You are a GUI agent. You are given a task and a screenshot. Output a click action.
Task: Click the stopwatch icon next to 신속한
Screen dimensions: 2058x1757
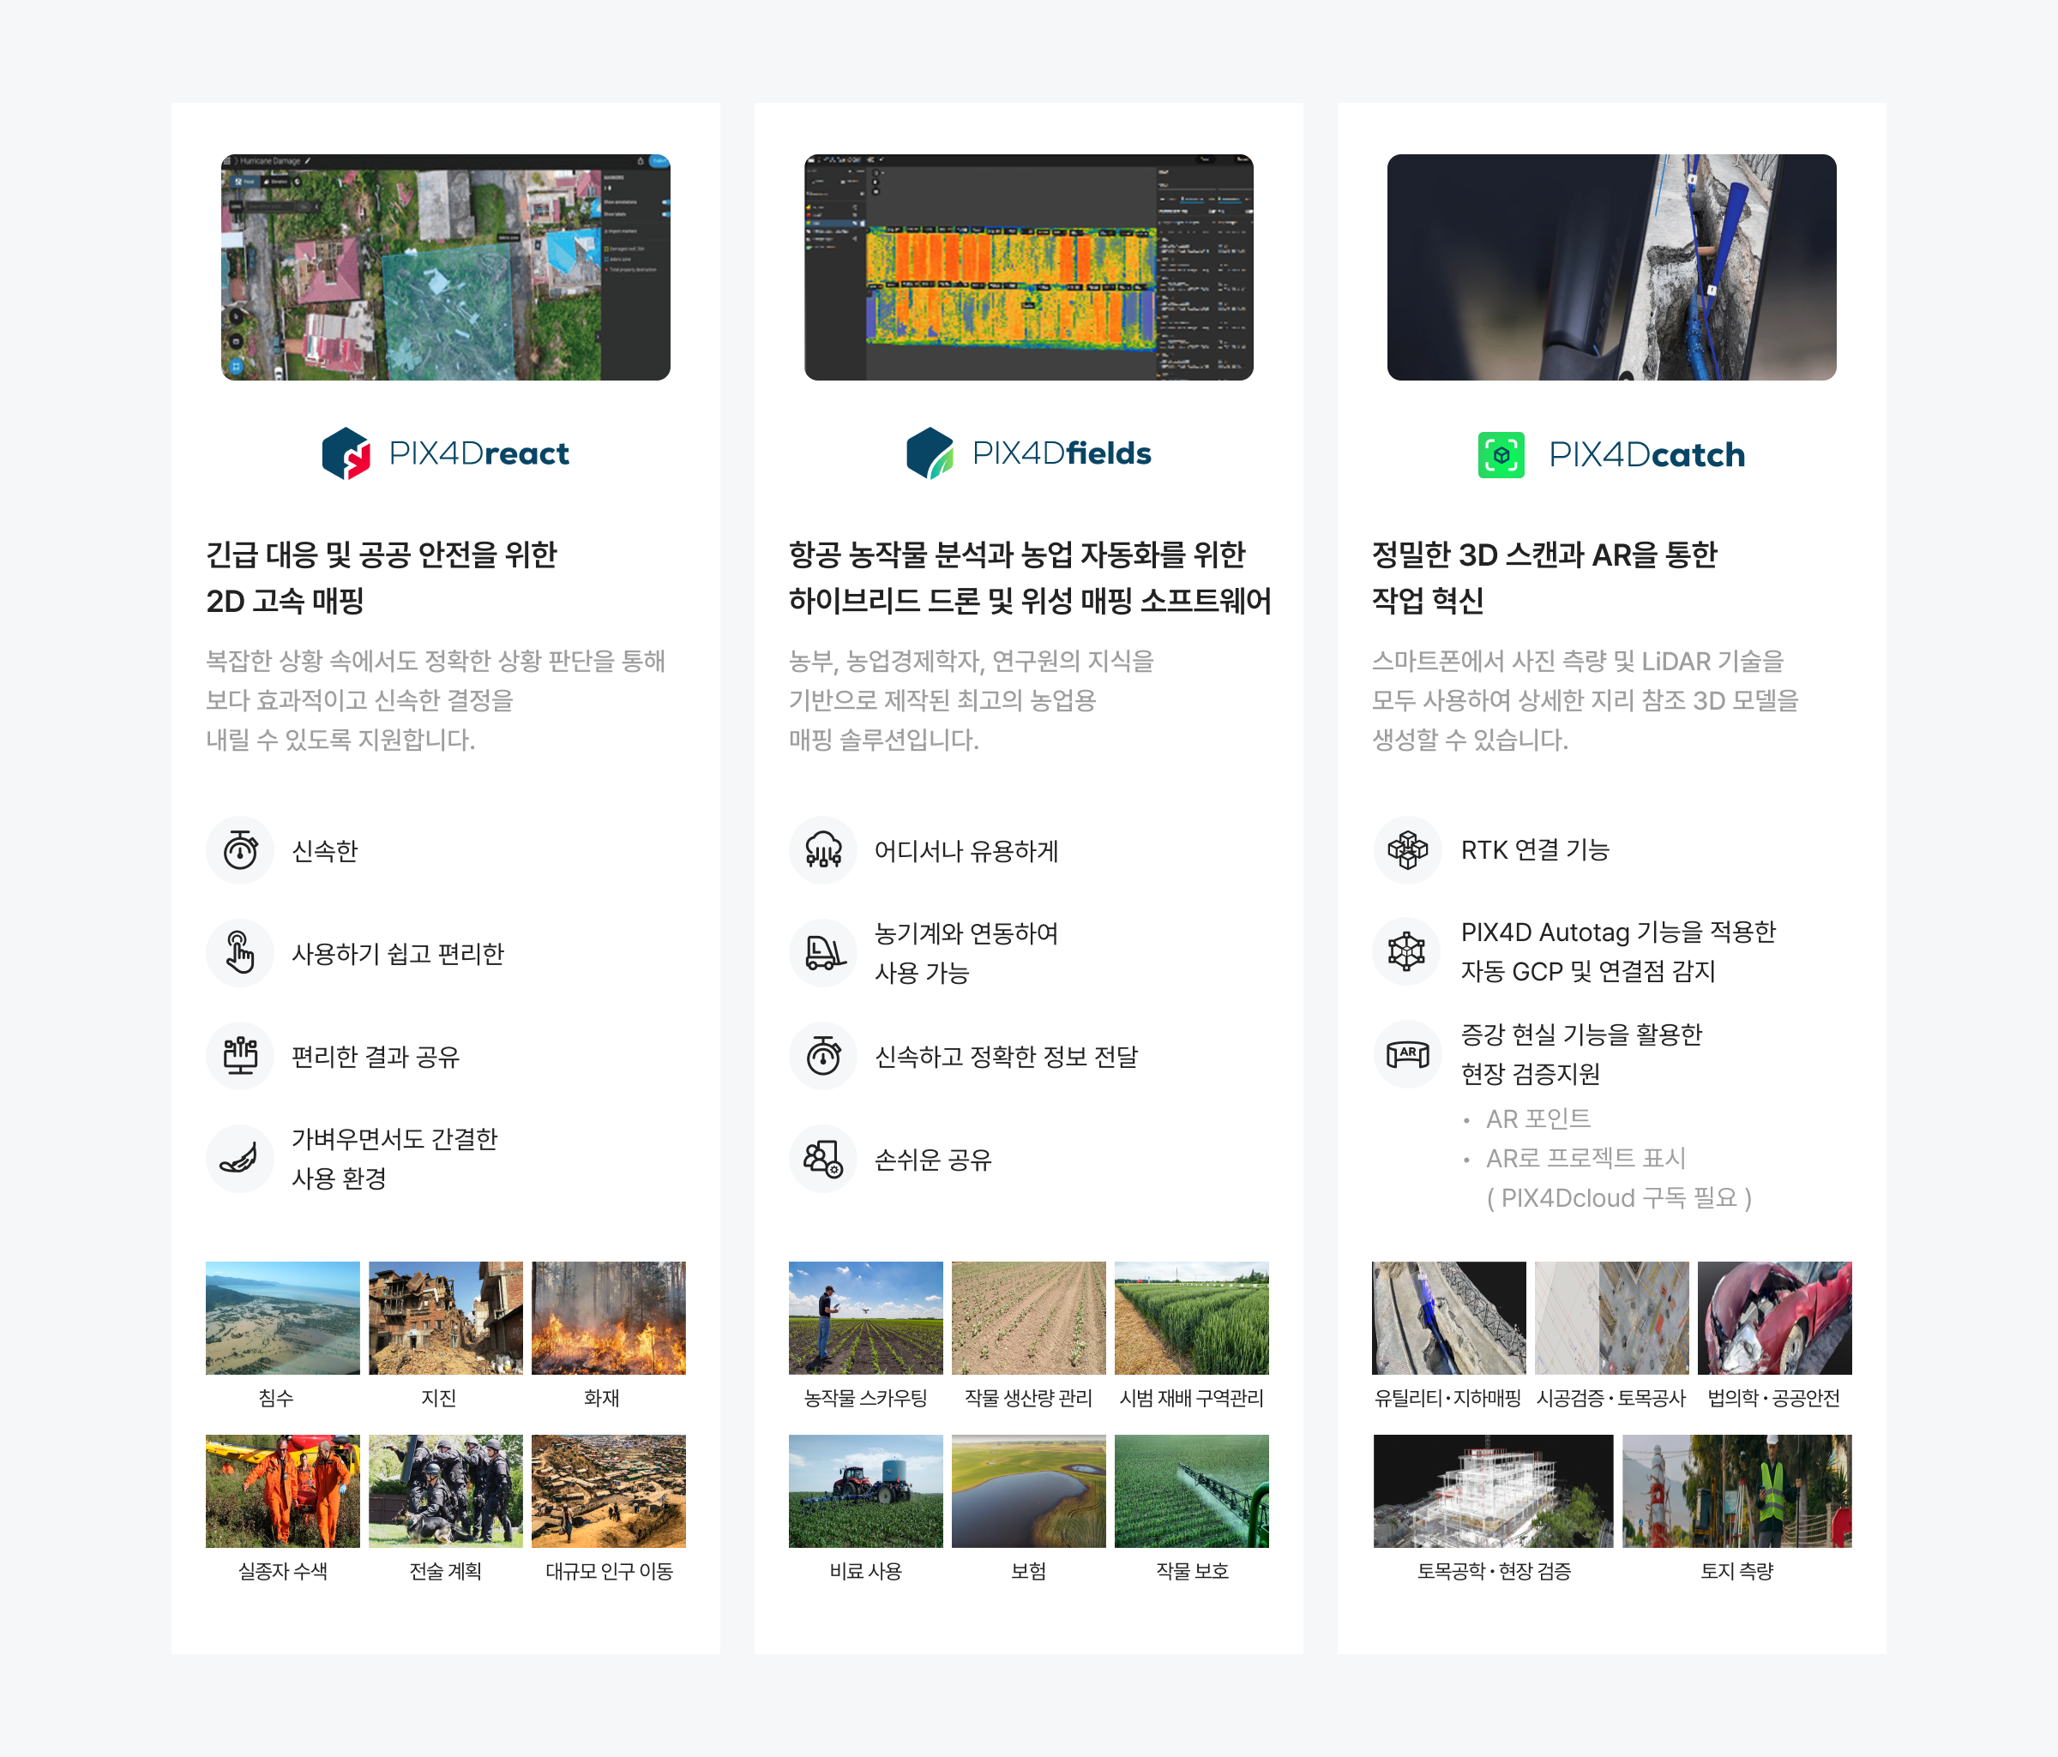pos(240,851)
